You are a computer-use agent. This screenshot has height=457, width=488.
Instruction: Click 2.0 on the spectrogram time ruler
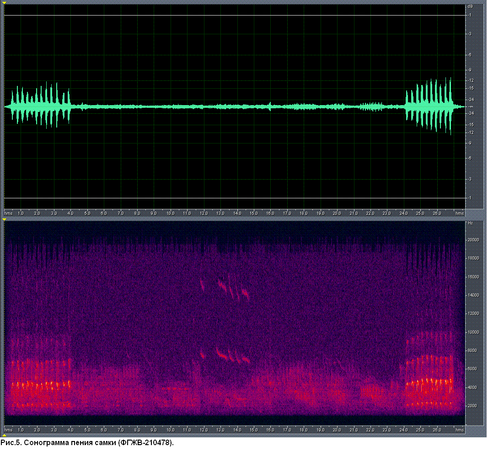(38, 430)
